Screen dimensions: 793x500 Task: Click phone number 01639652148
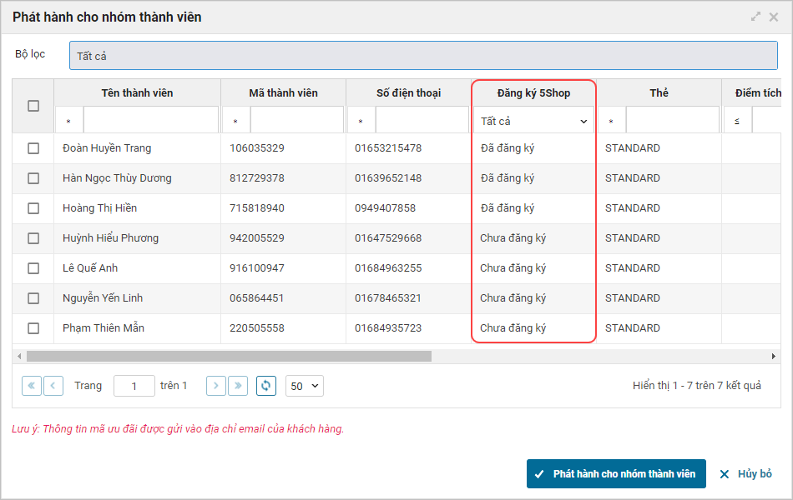(388, 178)
